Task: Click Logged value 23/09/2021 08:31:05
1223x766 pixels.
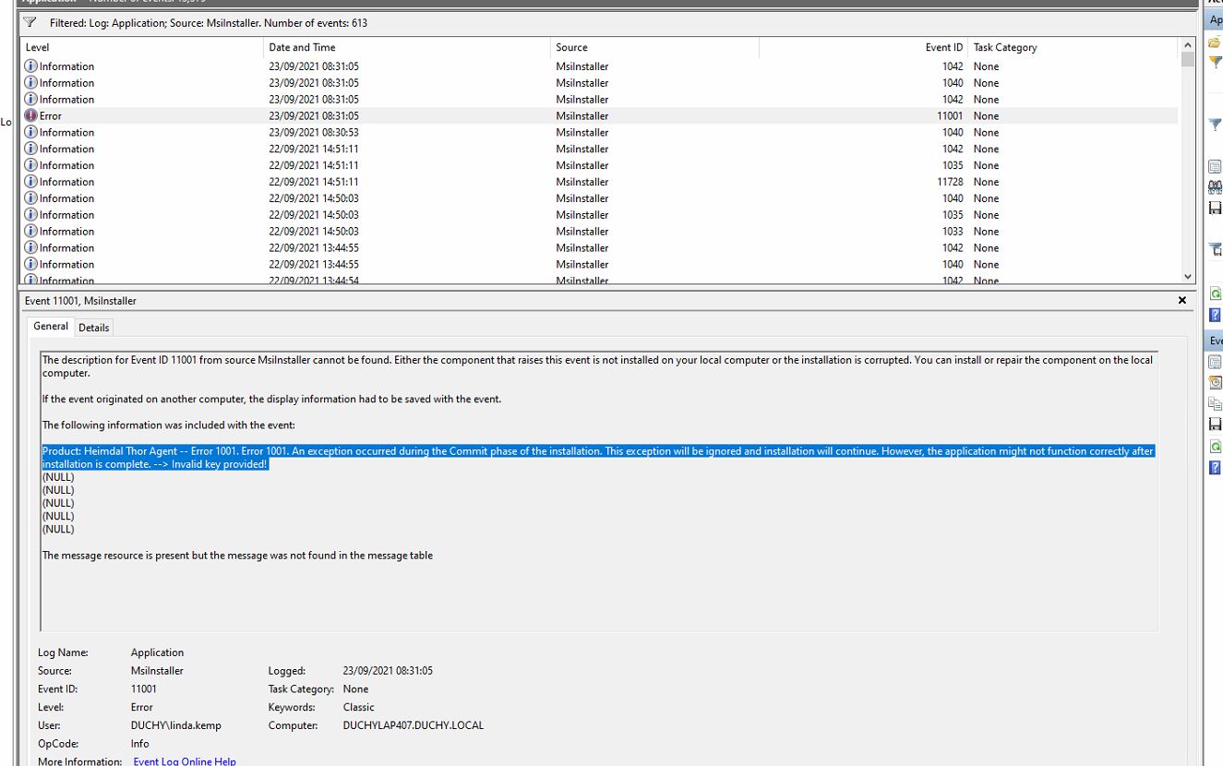Action: point(388,671)
